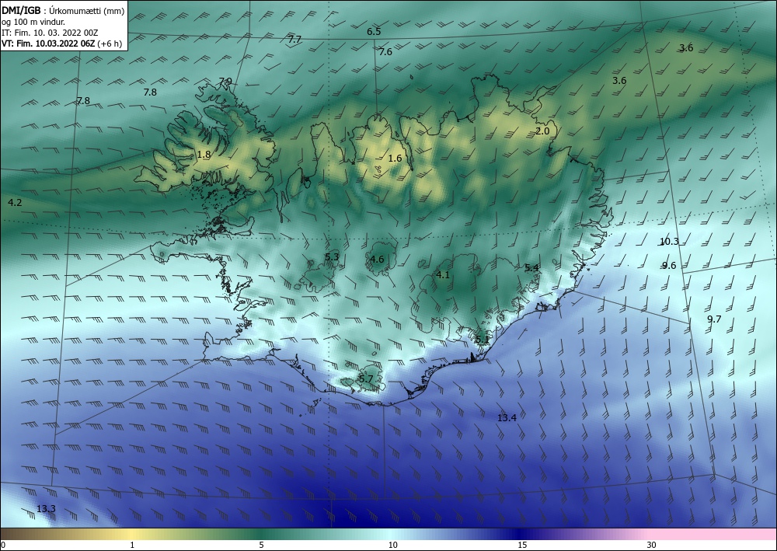Image resolution: width=777 pixels, height=551 pixels.
Task: Click the color scale tick label "30"
Action: click(x=652, y=545)
